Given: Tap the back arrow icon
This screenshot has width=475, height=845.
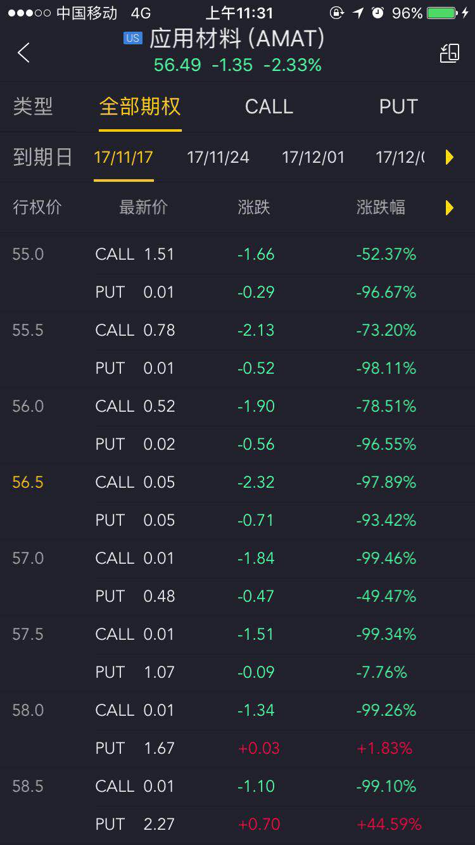Looking at the screenshot, I should coord(24,53).
